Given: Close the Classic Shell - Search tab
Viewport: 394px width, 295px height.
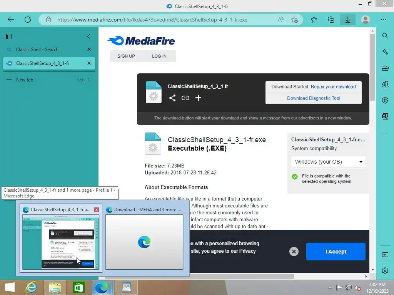Looking at the screenshot, I should click(89, 50).
